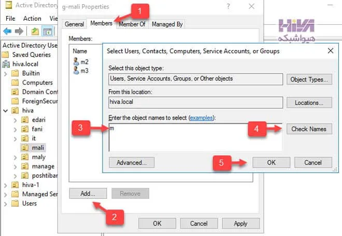This screenshot has height=236, width=342.
Task: Click the Add button in Members tab
Action: point(88,194)
